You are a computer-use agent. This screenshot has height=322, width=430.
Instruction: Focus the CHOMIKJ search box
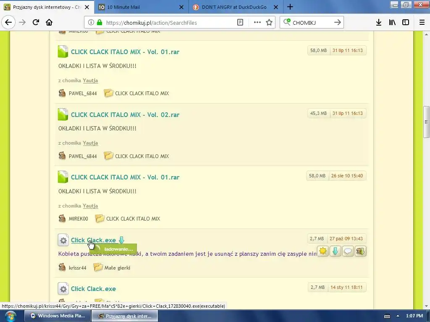coord(311,23)
